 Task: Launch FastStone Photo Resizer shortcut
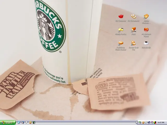click(121, 43)
